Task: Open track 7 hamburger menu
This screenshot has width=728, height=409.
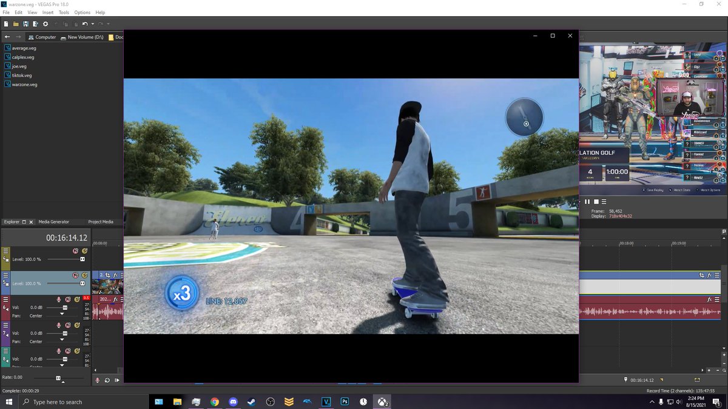Action: pos(5,325)
